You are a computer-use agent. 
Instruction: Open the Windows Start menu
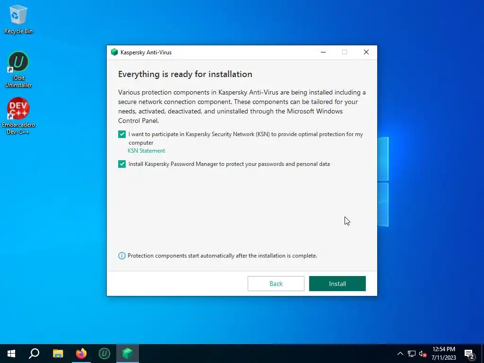11,354
